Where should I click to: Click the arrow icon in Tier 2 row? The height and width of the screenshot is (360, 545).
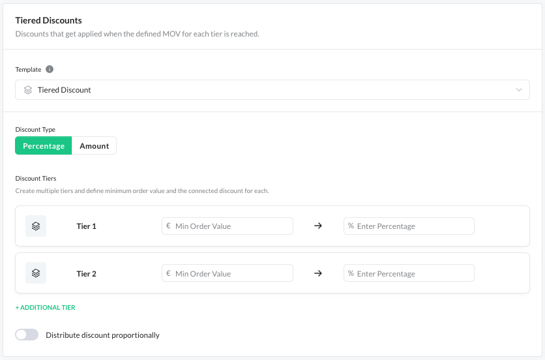point(318,273)
